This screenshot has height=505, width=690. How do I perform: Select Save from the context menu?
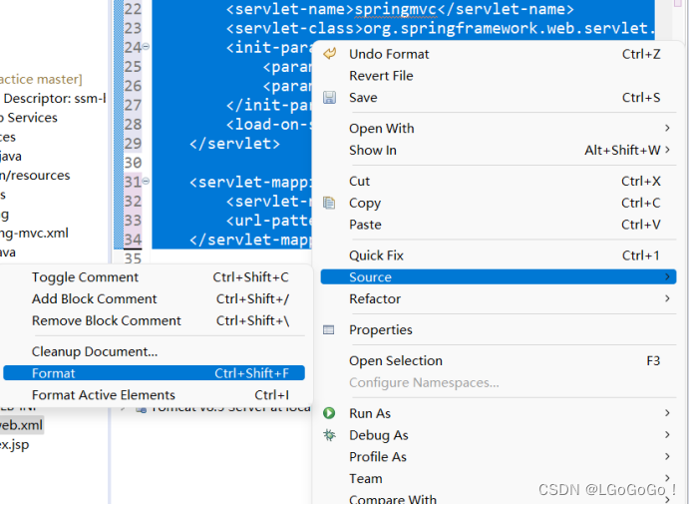click(499, 97)
